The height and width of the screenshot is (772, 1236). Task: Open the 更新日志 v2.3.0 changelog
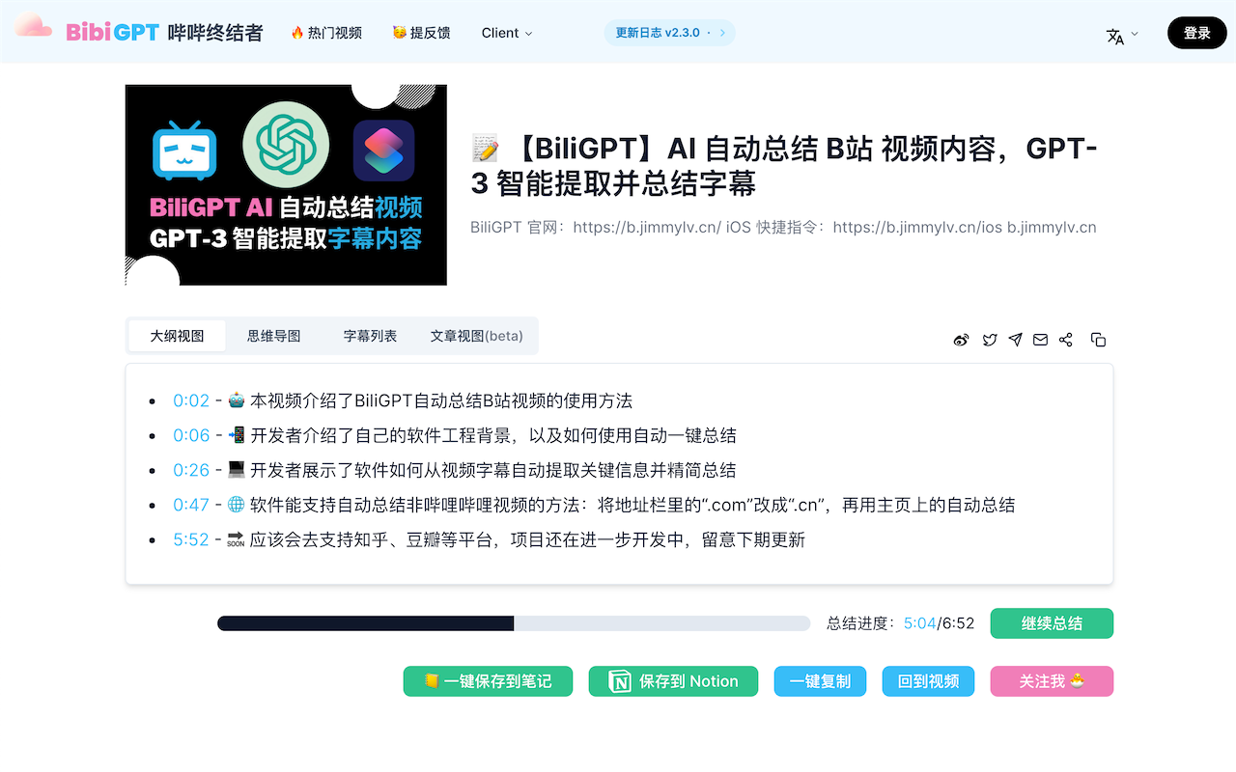pyautogui.click(x=668, y=32)
